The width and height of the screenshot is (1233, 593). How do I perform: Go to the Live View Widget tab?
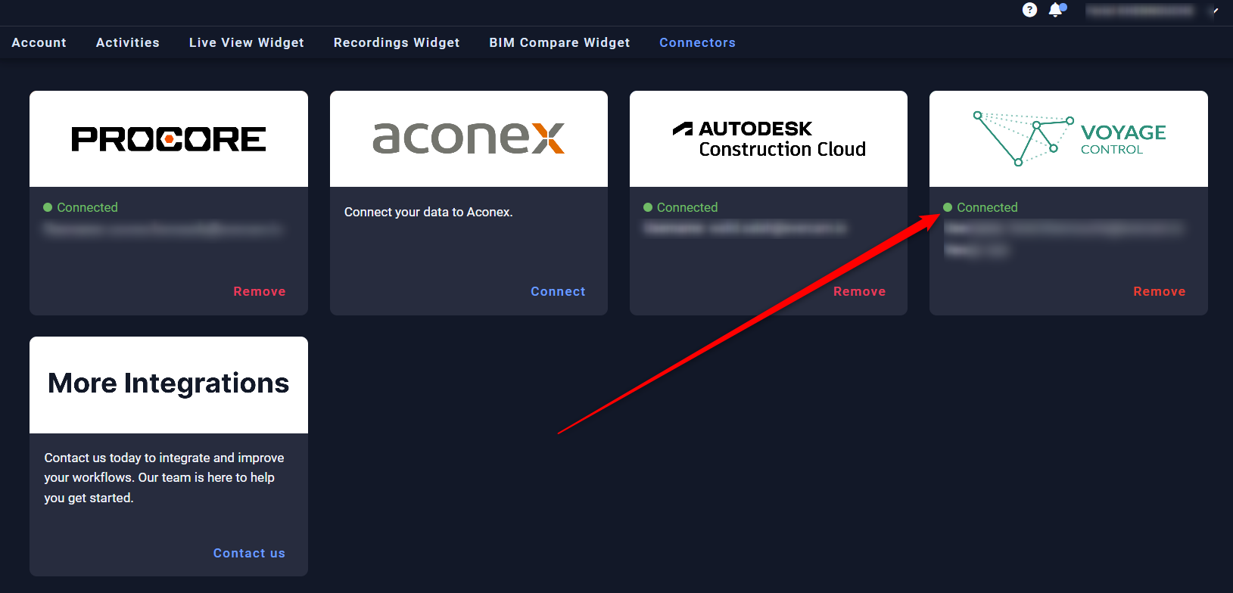tap(247, 42)
